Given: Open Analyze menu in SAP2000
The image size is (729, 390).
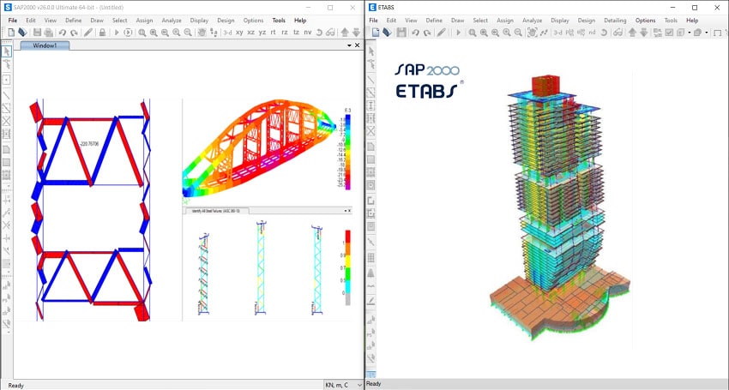Looking at the screenshot, I should (x=172, y=21).
